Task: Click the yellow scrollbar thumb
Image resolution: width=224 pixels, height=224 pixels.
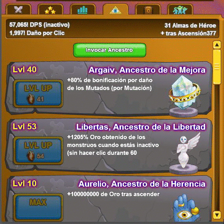Action: point(217,67)
